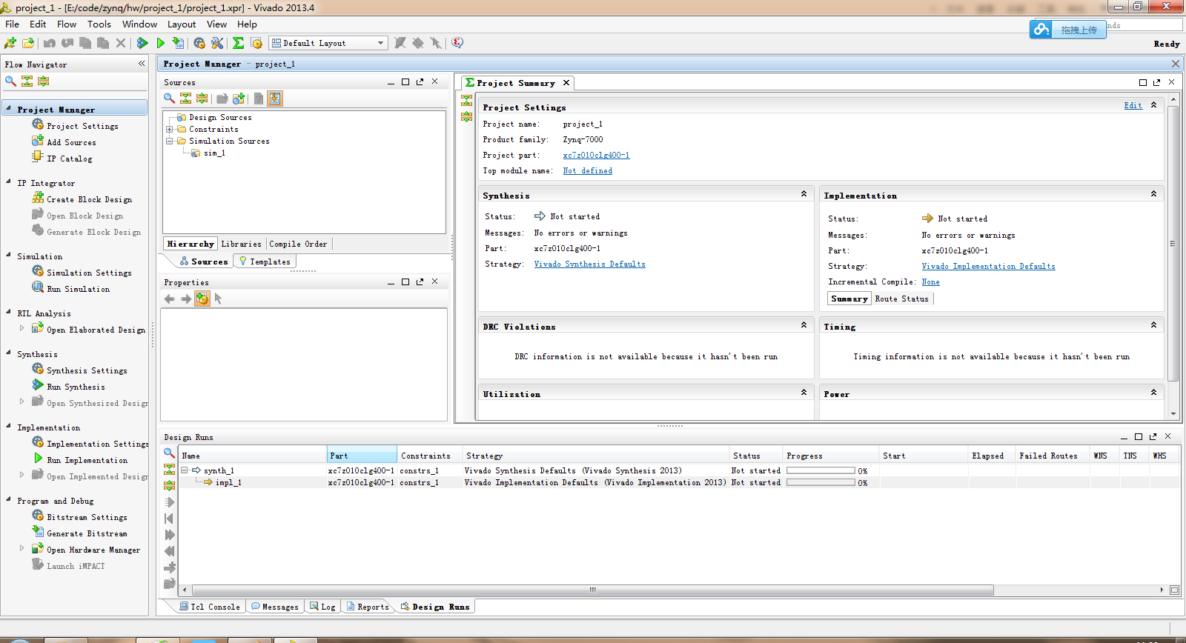The image size is (1186, 643).
Task: Open the Tools menu
Action: (99, 24)
